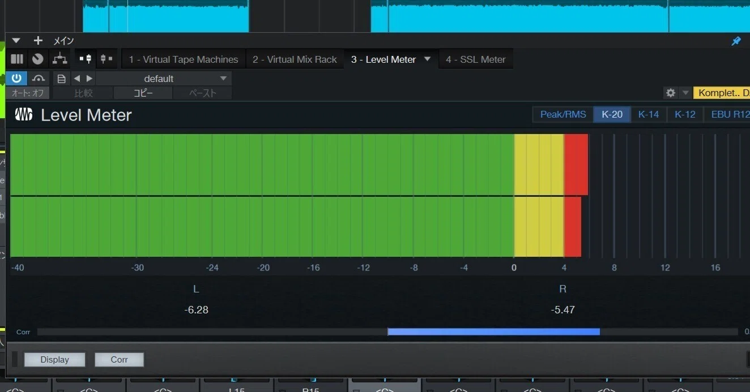Click the blue Corr correlation bar
This screenshot has width=750, height=392.
click(493, 332)
